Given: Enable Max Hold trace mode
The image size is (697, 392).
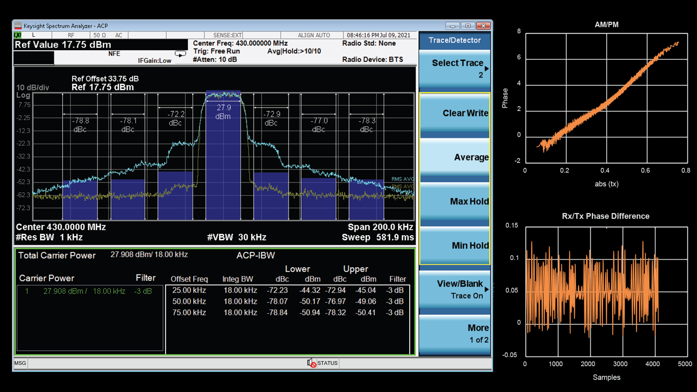Looking at the screenshot, I should pyautogui.click(x=454, y=201).
